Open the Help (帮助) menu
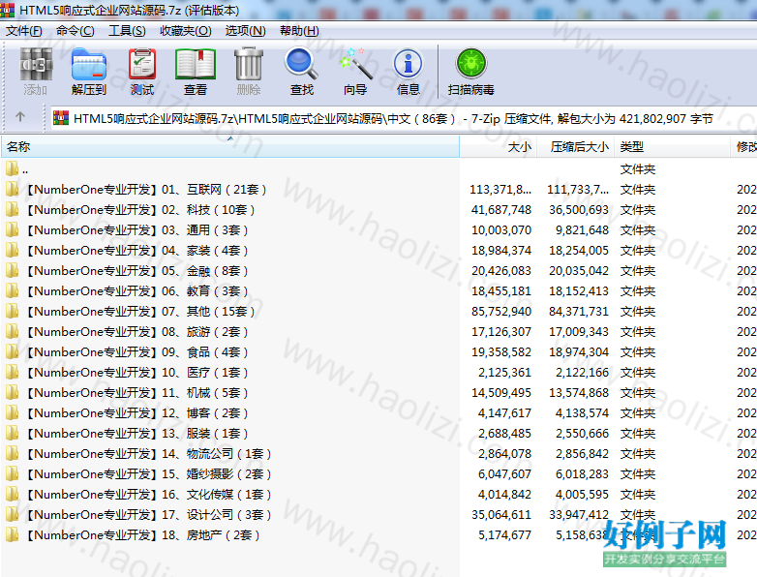Image resolution: width=757 pixels, height=577 pixels. (299, 31)
